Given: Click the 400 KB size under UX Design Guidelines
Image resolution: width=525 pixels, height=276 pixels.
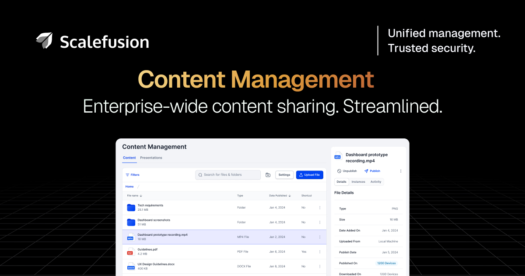Looking at the screenshot, I should 142,269.
